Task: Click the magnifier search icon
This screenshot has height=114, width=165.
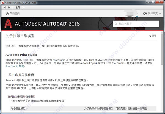Action: [x=116, y=24]
